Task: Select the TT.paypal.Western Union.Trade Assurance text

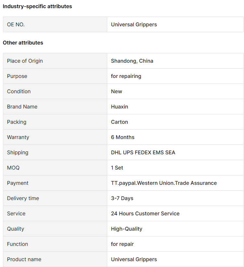Action: click(164, 183)
